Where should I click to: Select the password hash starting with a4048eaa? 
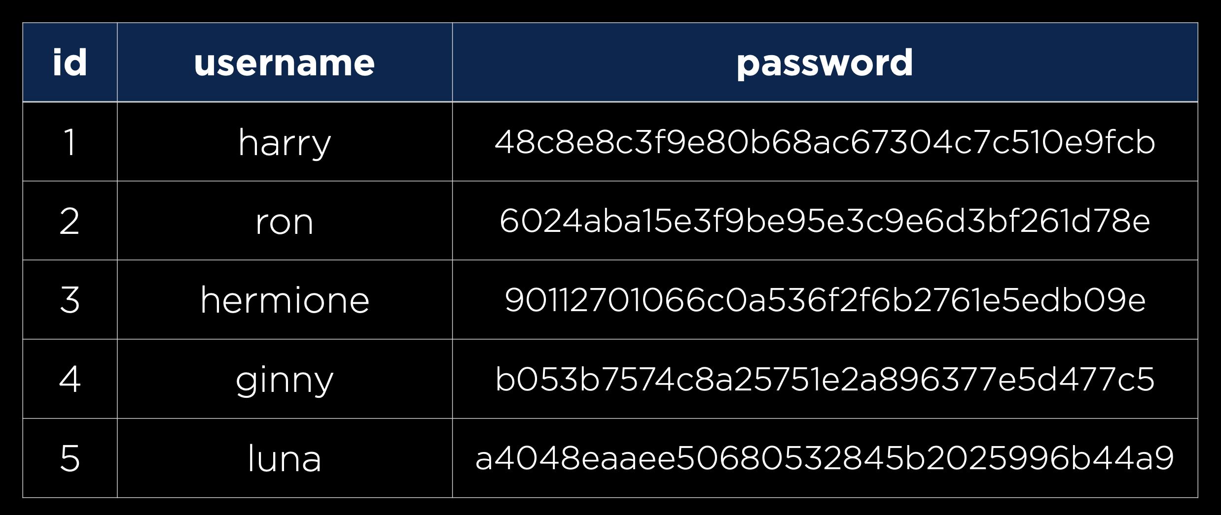pyautogui.click(x=825, y=458)
